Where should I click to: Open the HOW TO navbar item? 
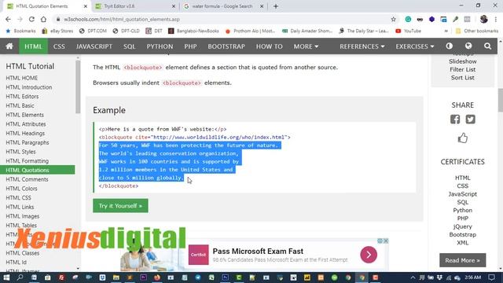coord(269,46)
